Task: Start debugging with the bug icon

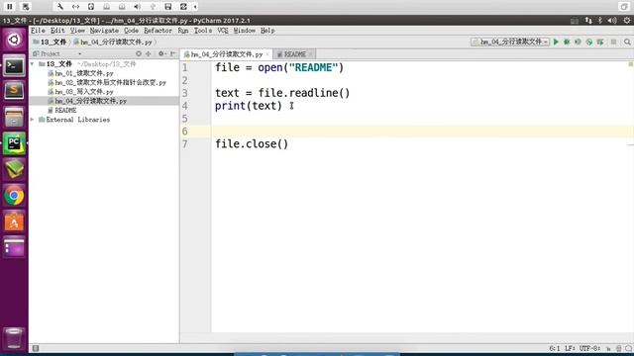Action: (x=567, y=42)
